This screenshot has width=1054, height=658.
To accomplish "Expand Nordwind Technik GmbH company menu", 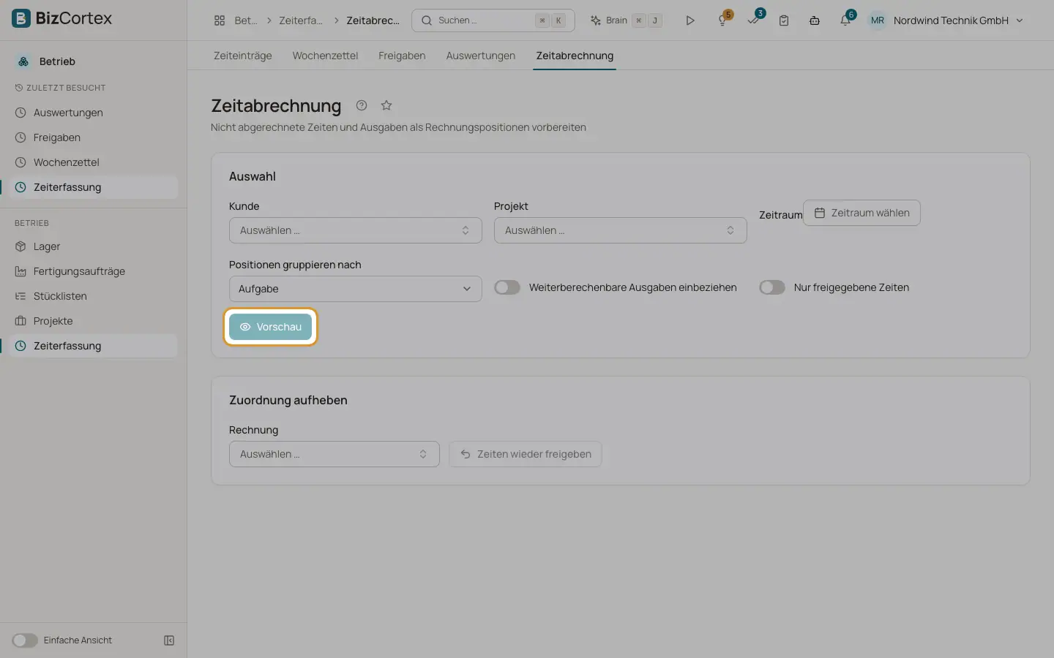I will [958, 20].
